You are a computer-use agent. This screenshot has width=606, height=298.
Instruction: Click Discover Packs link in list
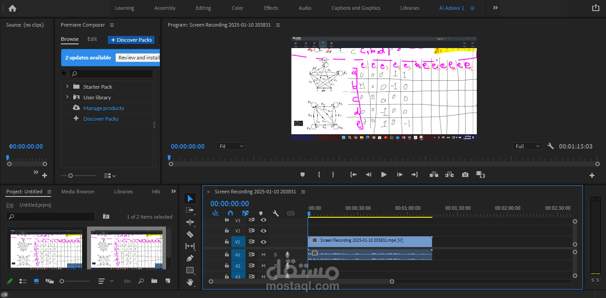point(101,118)
